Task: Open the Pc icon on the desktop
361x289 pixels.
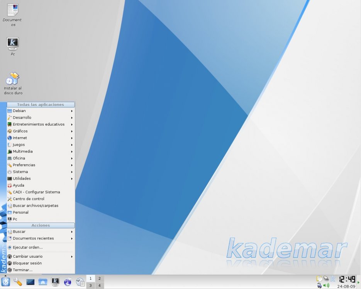Action: click(12, 44)
